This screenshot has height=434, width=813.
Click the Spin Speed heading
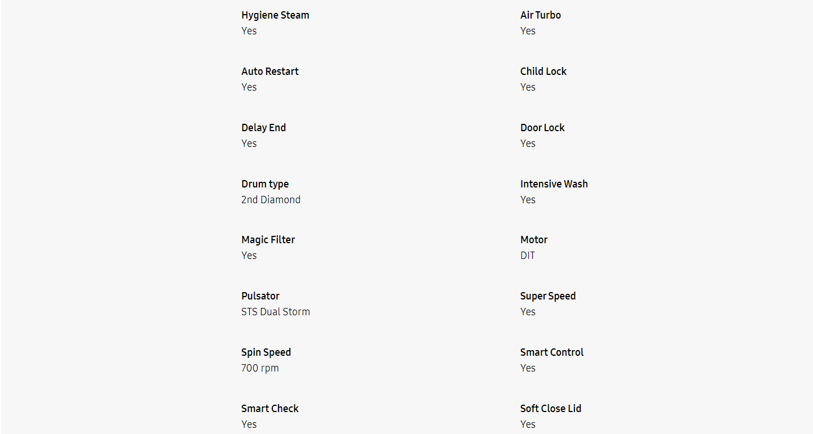tap(266, 352)
